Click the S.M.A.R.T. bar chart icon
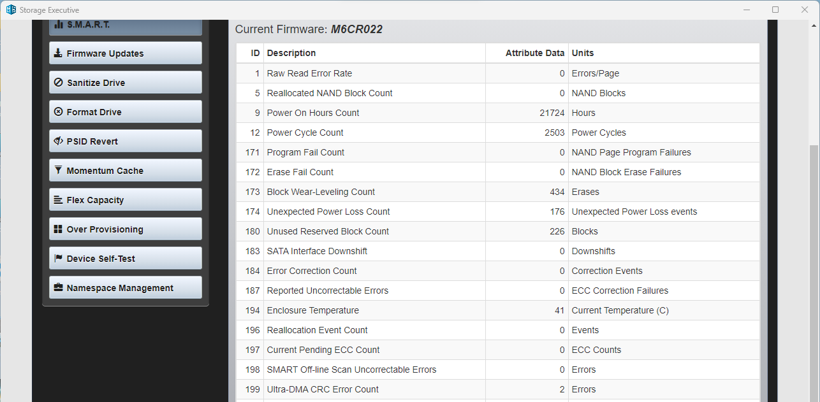 pyautogui.click(x=59, y=24)
